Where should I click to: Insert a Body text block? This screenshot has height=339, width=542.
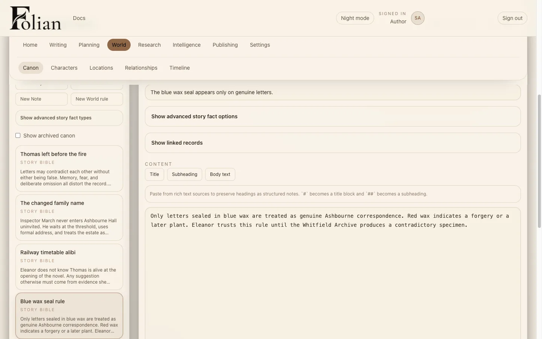click(220, 174)
